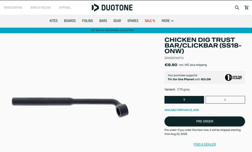The width and height of the screenshot is (252, 152).
Task: Switch to the Windsurfing site
Action: coord(13,8)
